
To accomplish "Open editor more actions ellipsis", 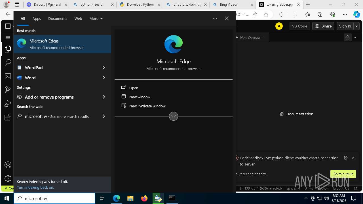I will (x=356, y=37).
